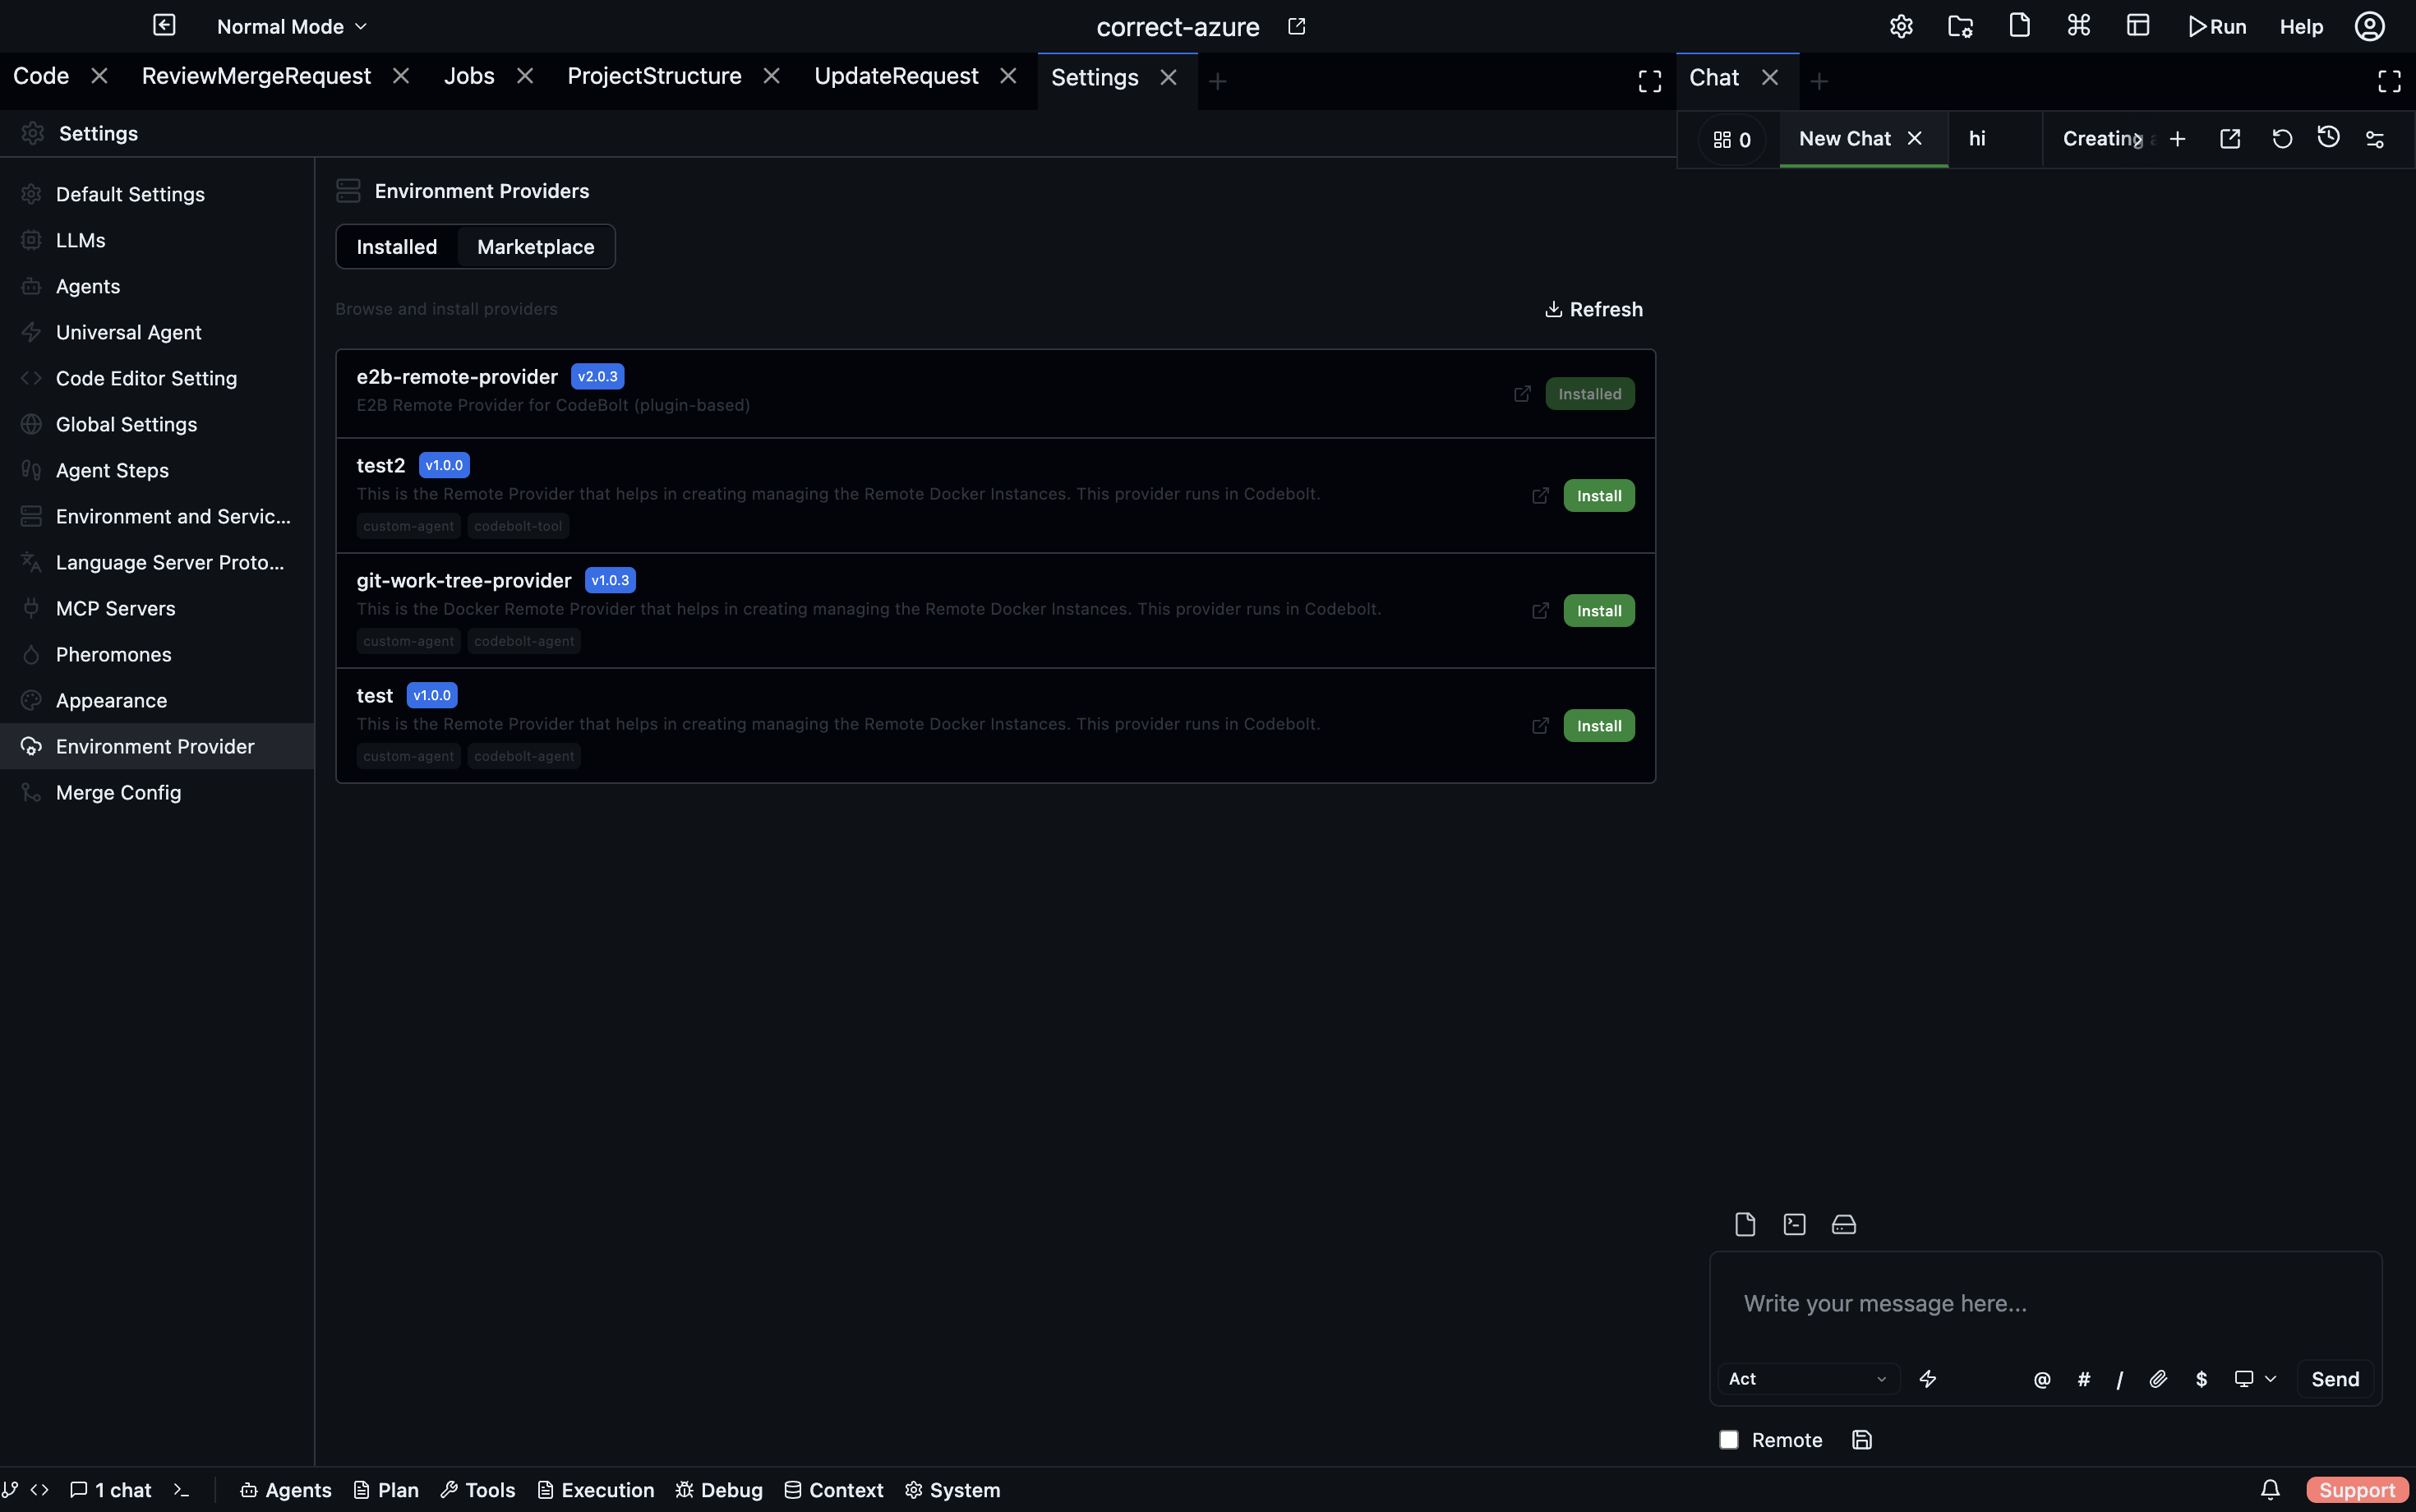Open external link icon for git-work-tree-provider
The image size is (2416, 1512).
[1540, 611]
